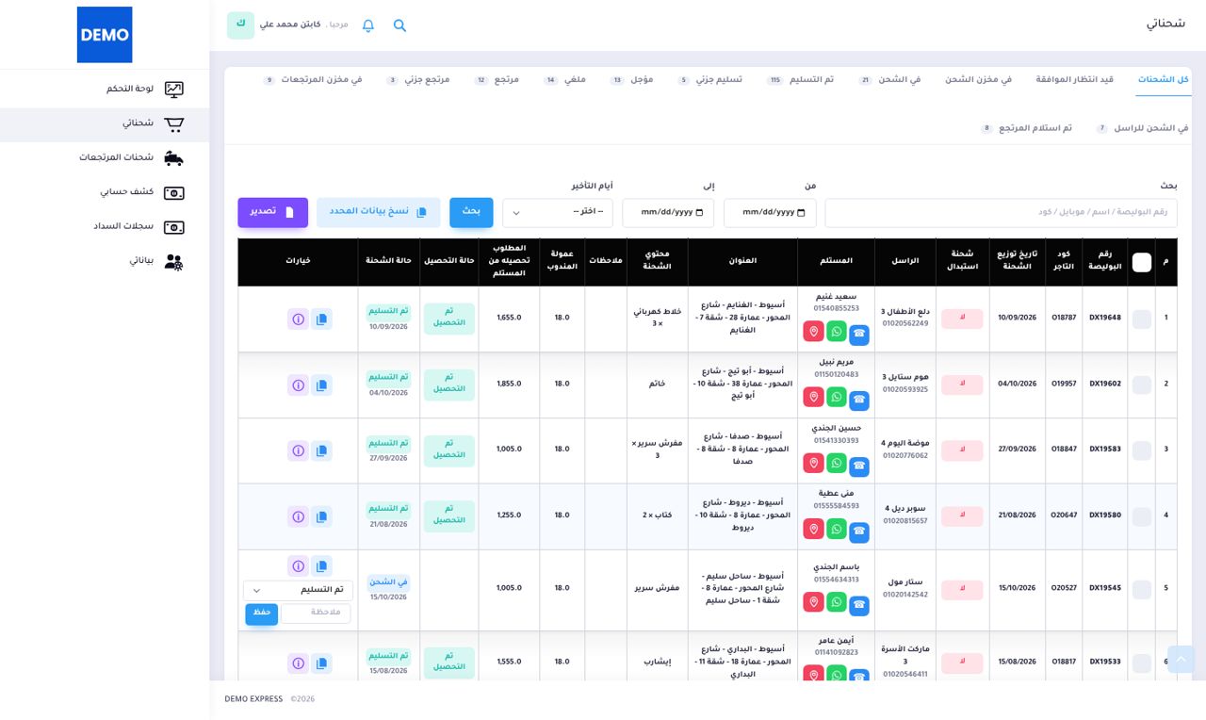This screenshot has height=720, width=1206.
Task: Copy shipment DX19602 data icon
Action: [321, 385]
